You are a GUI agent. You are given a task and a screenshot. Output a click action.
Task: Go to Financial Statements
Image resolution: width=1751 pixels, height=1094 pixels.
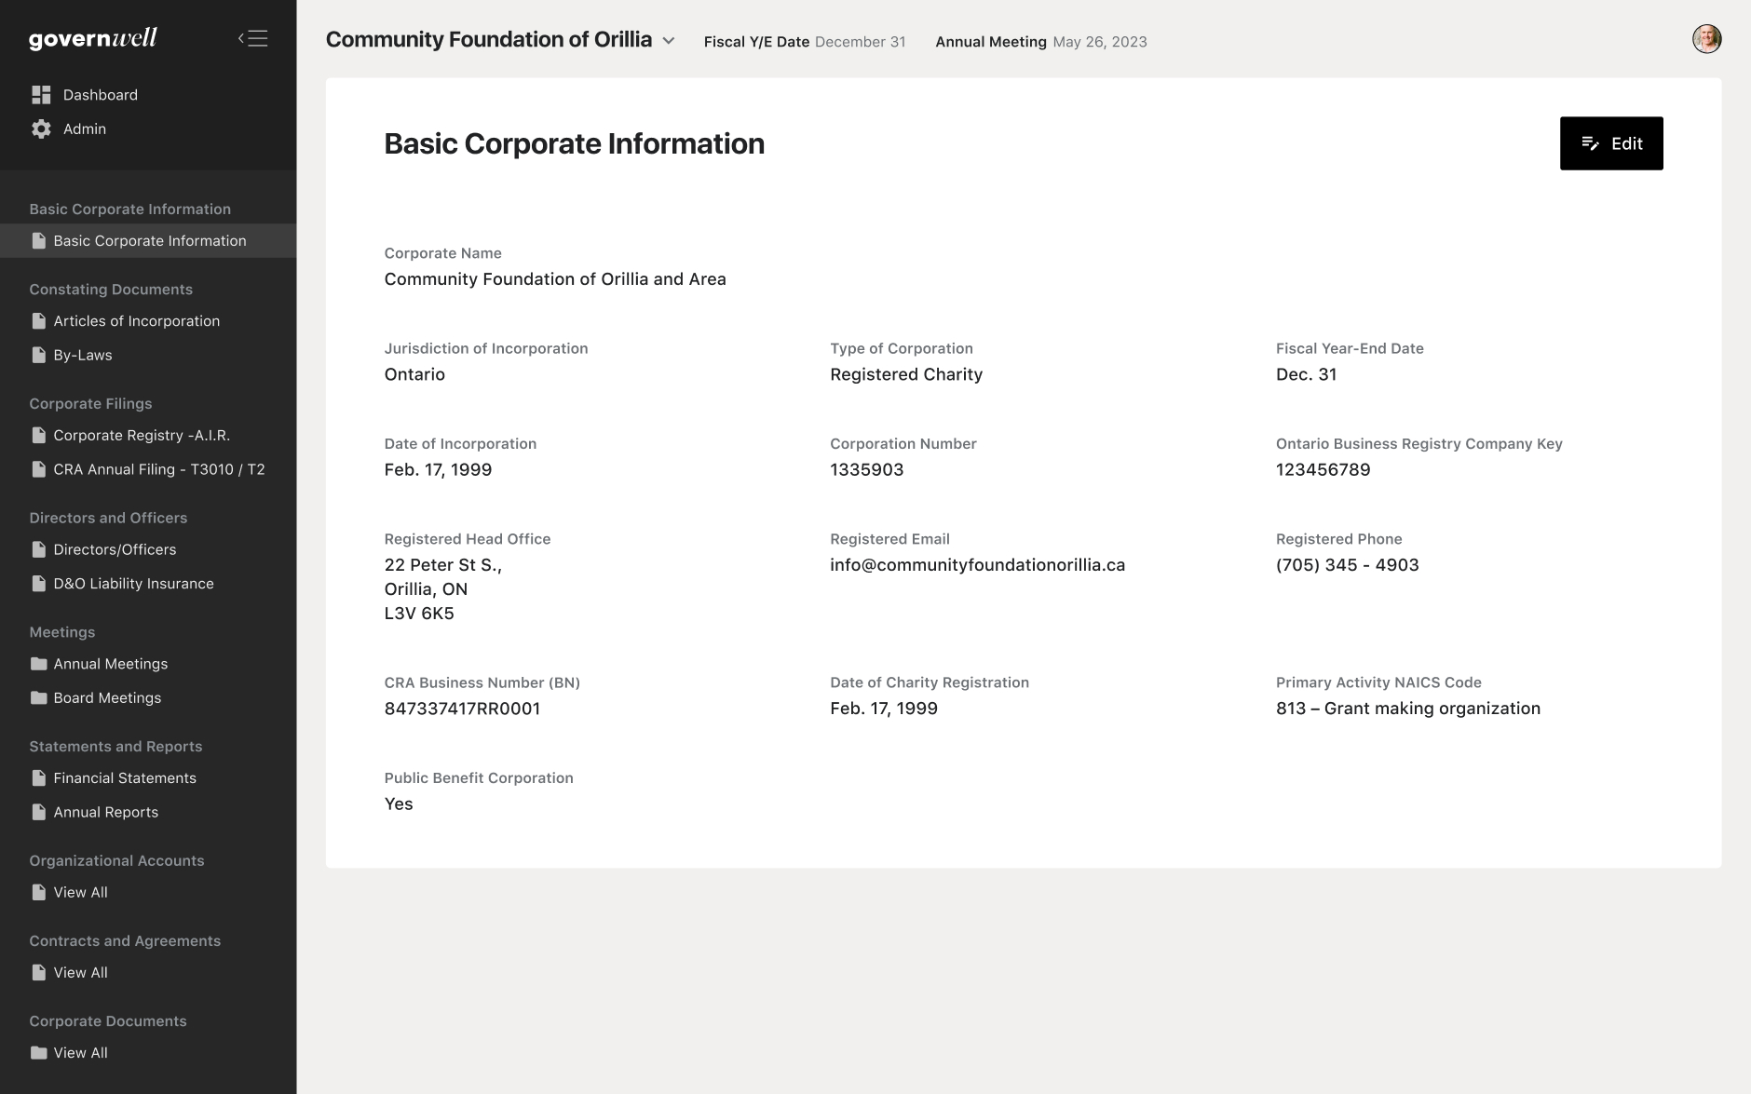point(125,778)
